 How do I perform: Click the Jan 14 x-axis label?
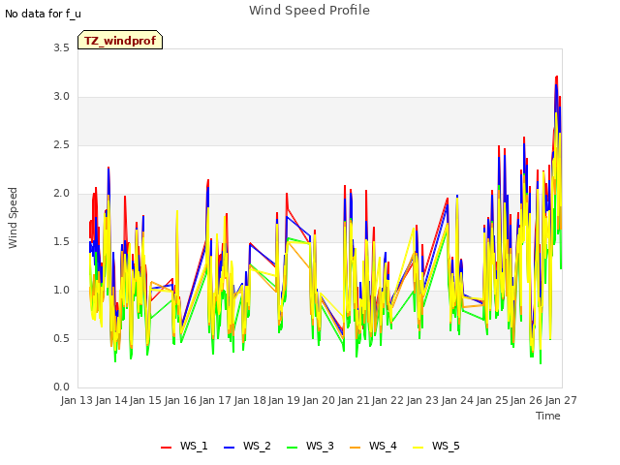(x=111, y=400)
